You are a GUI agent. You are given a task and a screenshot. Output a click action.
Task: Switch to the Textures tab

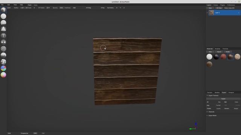click(209, 93)
